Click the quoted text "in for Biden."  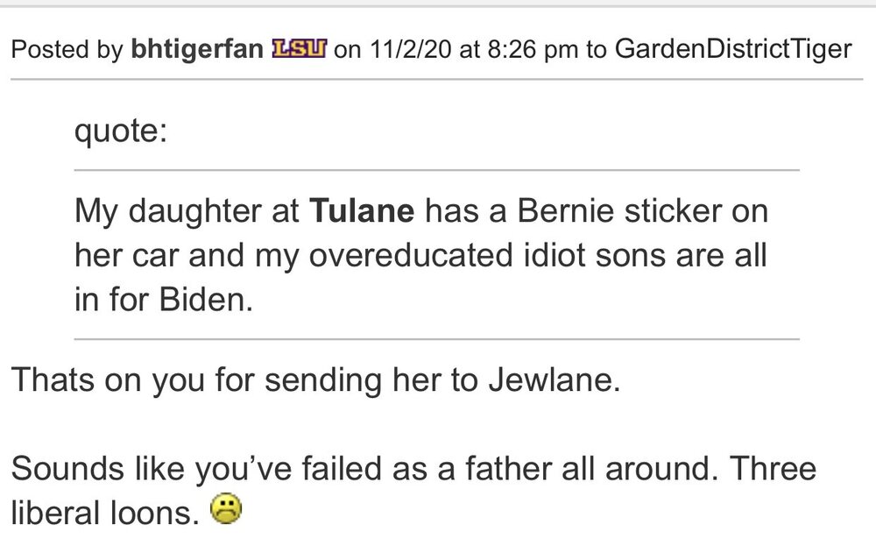pyautogui.click(x=164, y=300)
